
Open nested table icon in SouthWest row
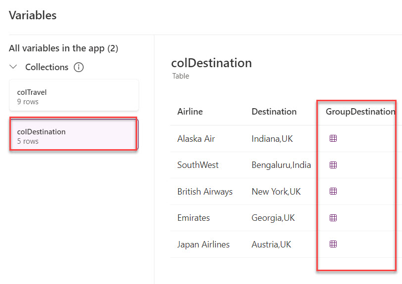[333, 165]
